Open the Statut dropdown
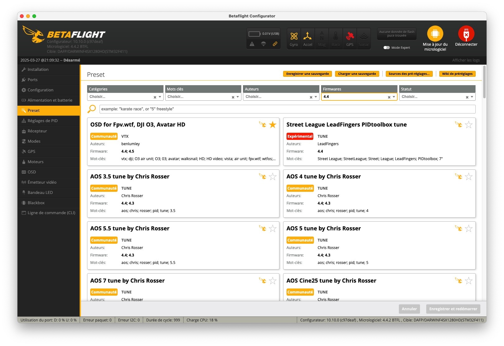 437,97
